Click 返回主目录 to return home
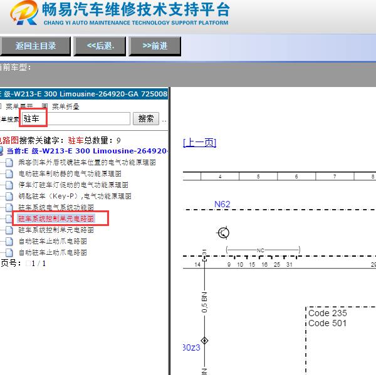Image resolution: width=376 pixels, height=375 pixels. pos(35,46)
